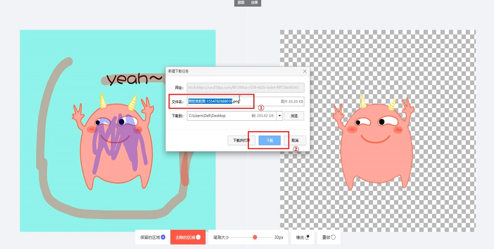Click the brush size slider handle
The height and width of the screenshot is (249, 494).
(255, 237)
